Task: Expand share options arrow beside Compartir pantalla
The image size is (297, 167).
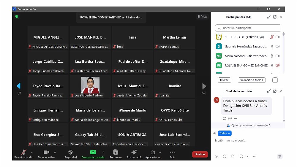Action: [x=103, y=152]
